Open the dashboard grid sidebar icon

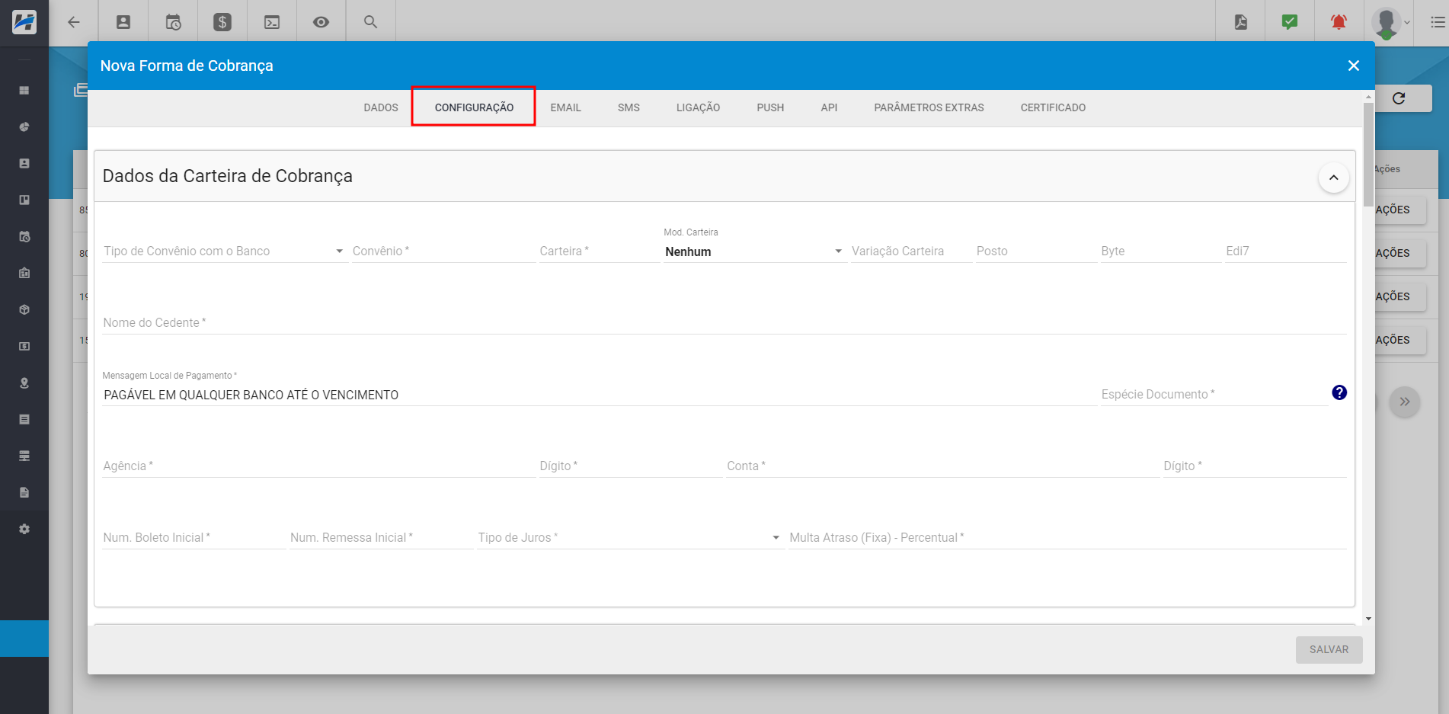coord(24,91)
